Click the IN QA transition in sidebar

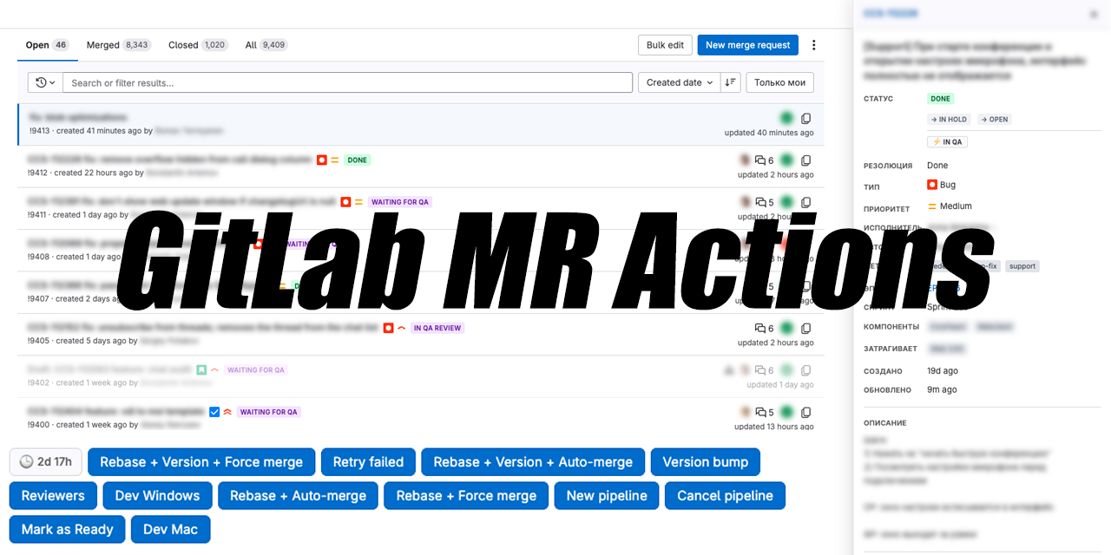pyautogui.click(x=947, y=142)
